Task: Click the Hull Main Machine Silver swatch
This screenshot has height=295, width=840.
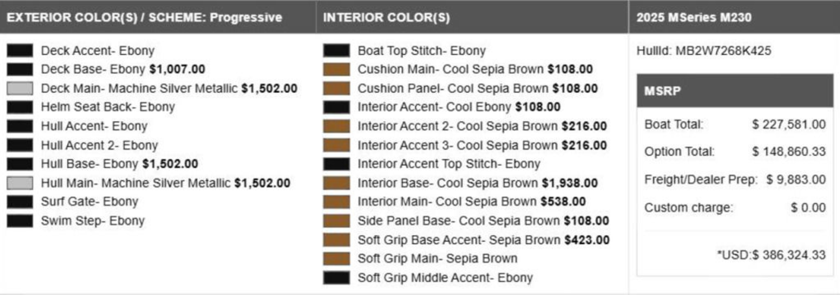Action: pos(20,183)
